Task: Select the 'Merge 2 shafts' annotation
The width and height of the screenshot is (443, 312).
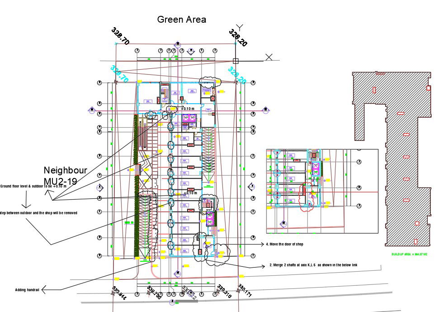Action: (x=313, y=265)
